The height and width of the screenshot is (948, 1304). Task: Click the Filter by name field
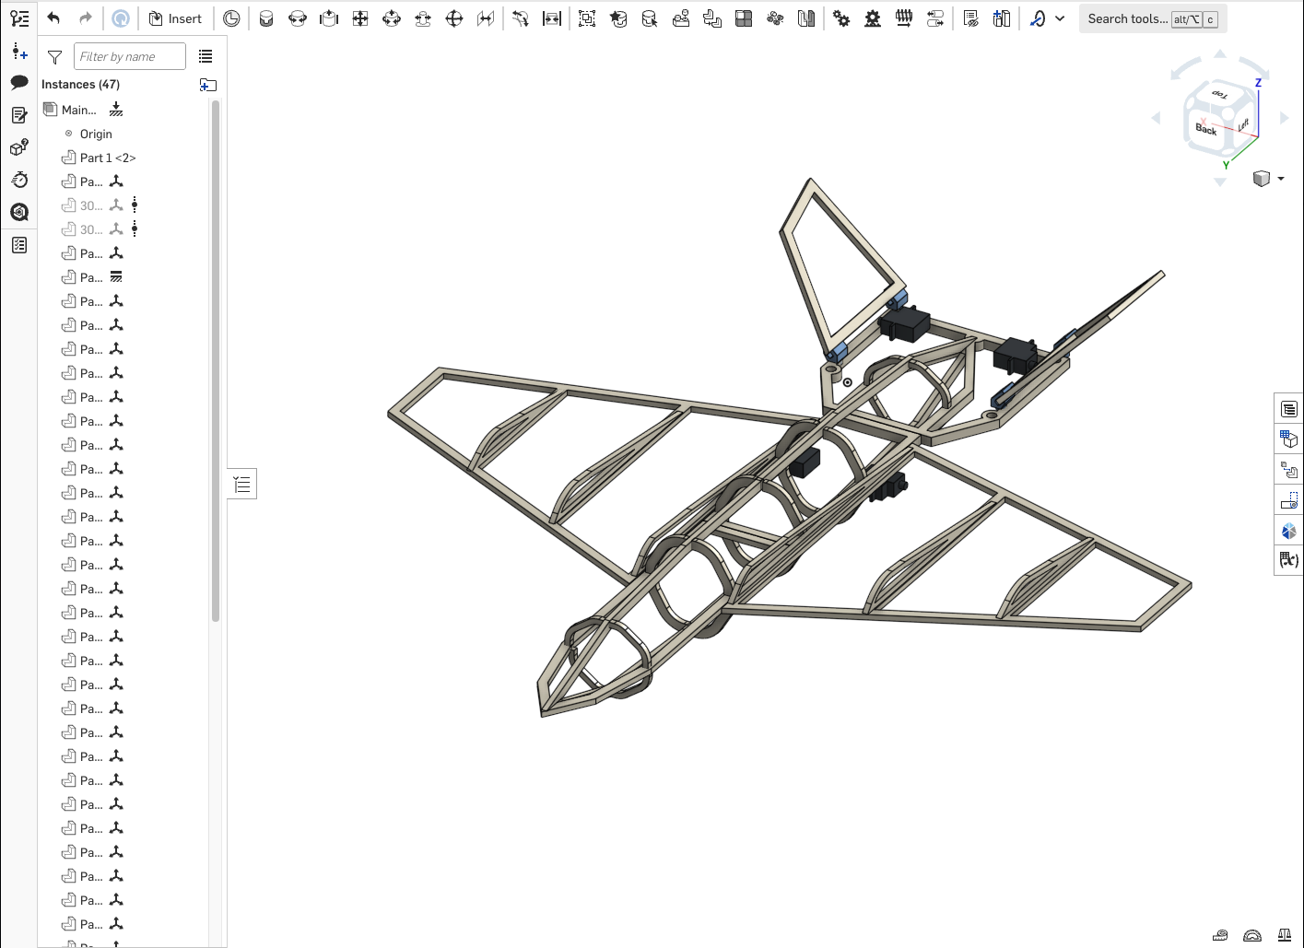[x=130, y=56]
